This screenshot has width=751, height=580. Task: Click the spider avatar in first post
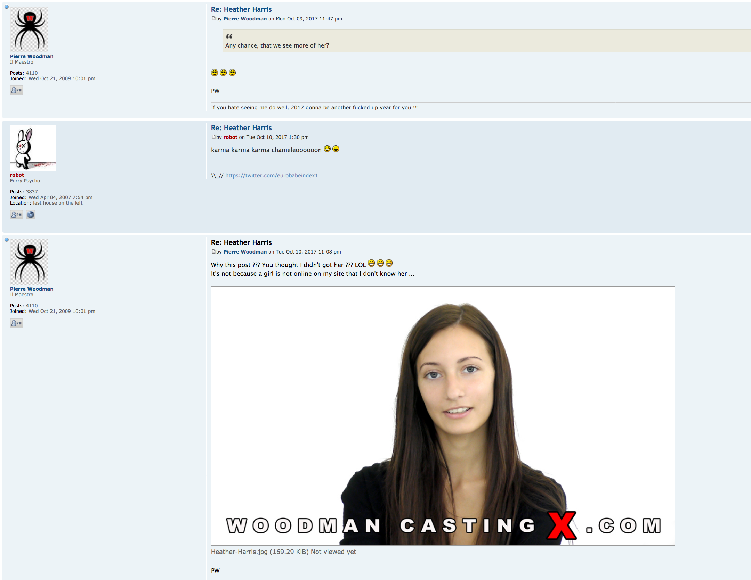(29, 30)
